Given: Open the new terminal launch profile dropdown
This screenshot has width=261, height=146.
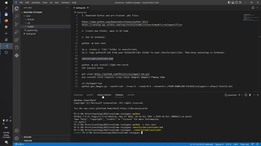Looking at the screenshot, I should 242,95.
